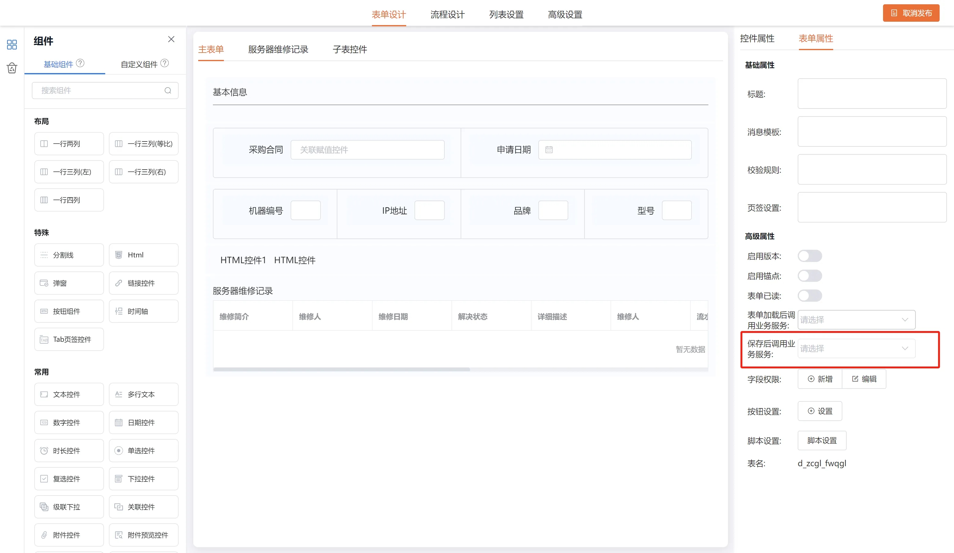Click the 取消发布 button
954x553 pixels.
point(911,13)
